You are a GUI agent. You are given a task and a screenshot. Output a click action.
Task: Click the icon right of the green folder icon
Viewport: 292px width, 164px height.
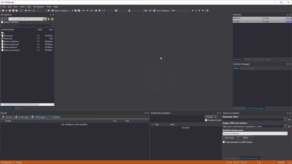click(52, 19)
